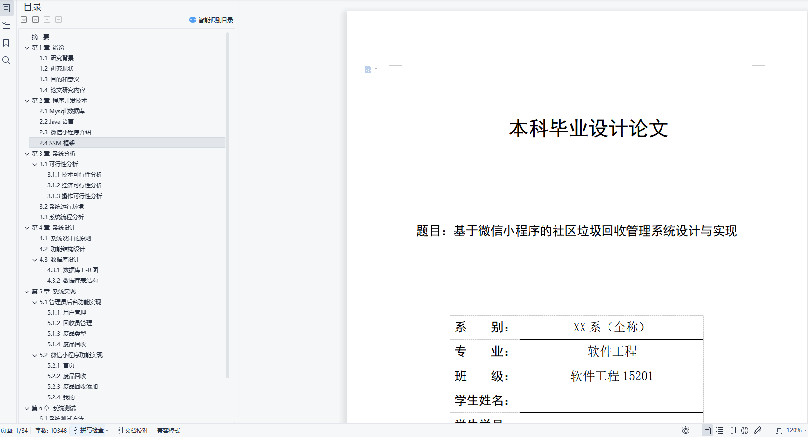Image resolution: width=808 pixels, height=437 pixels.
Task: Open the bookmark sidebar icon
Action: pyautogui.click(x=6, y=43)
